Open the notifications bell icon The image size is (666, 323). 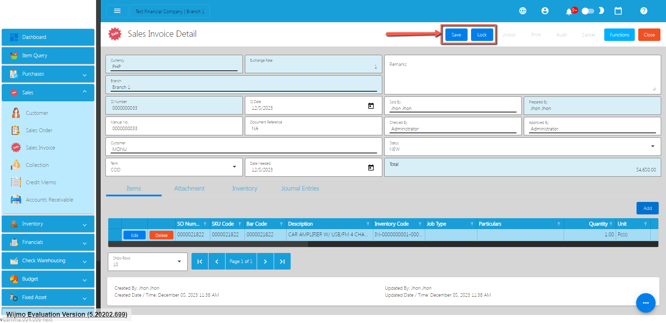pyautogui.click(x=569, y=12)
